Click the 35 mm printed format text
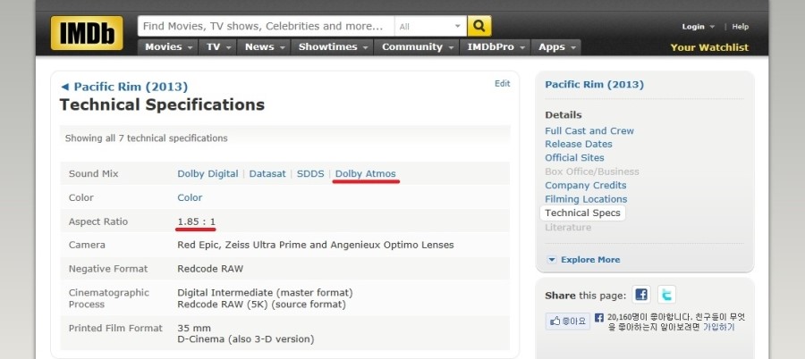The image size is (805, 359). [194, 329]
